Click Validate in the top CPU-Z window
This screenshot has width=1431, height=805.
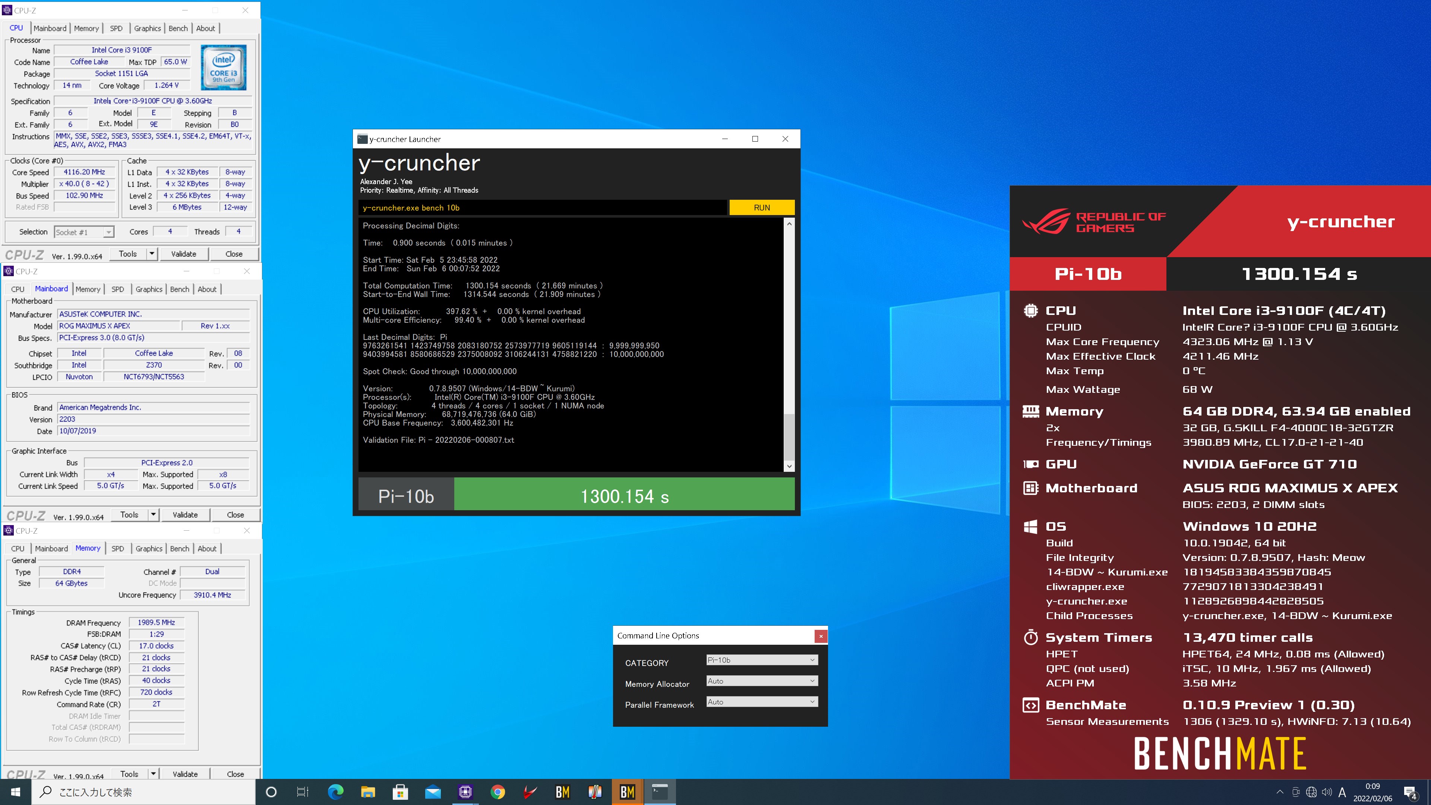point(184,254)
